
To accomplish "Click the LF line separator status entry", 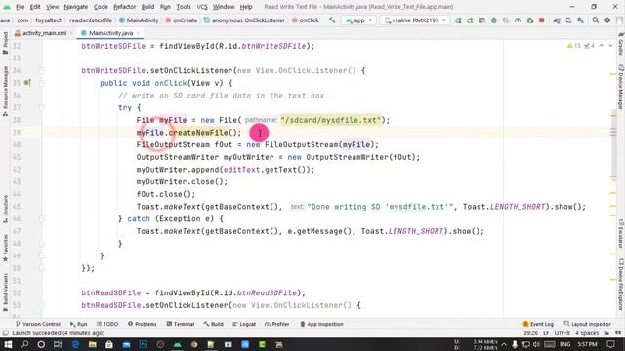I will 546,333.
